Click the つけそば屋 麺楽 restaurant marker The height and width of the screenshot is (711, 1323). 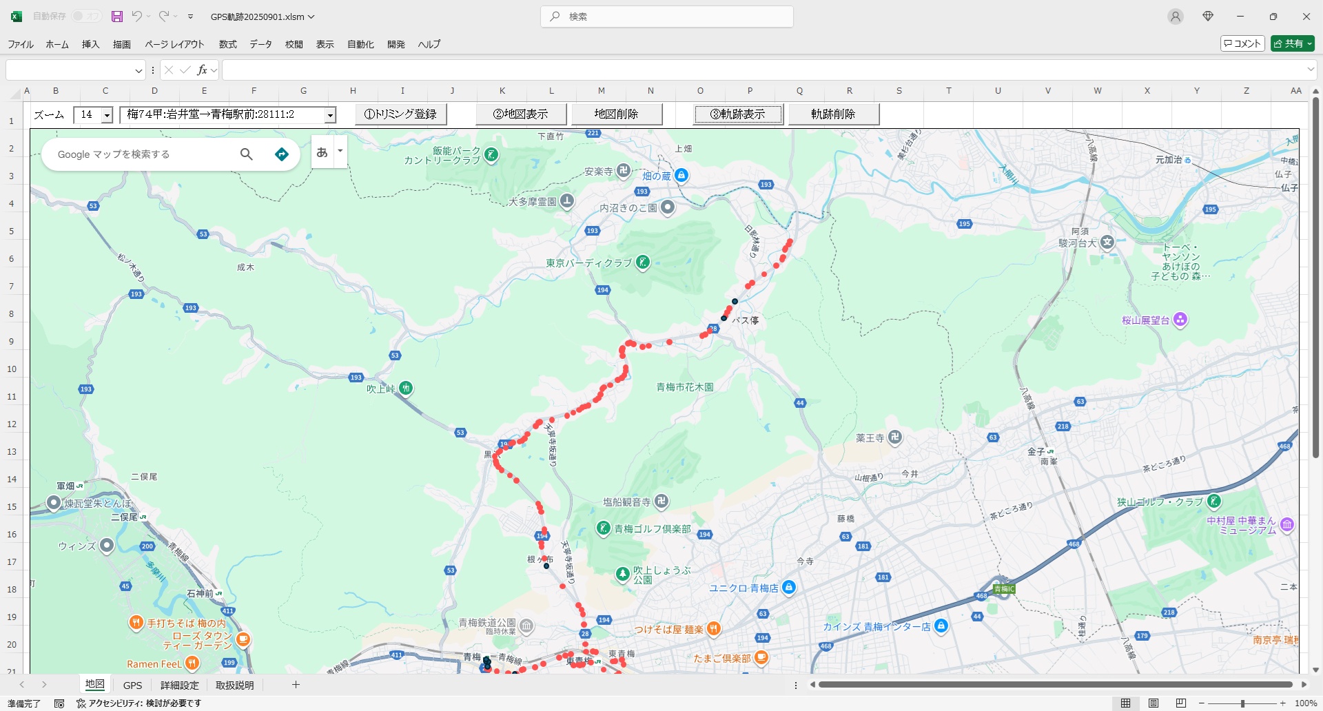click(x=714, y=628)
